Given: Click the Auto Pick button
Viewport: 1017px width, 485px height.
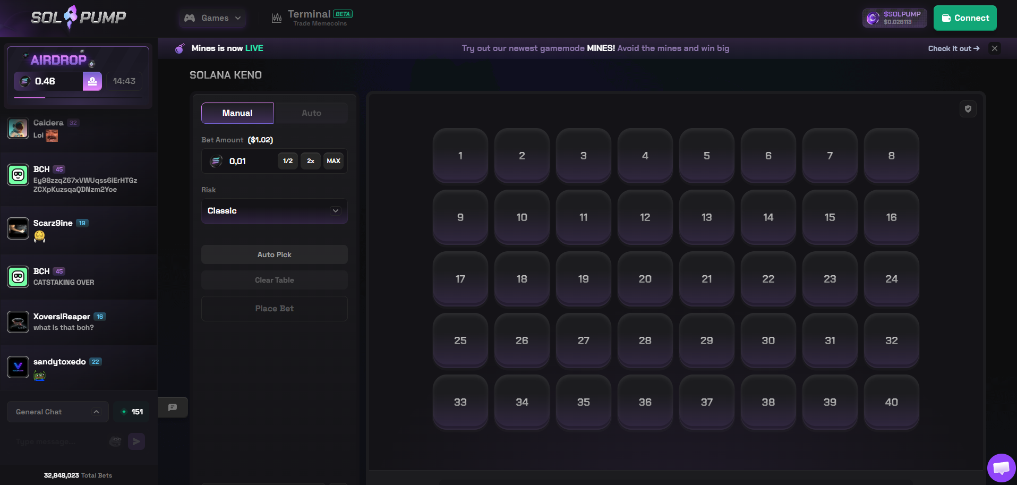Looking at the screenshot, I should (x=275, y=254).
